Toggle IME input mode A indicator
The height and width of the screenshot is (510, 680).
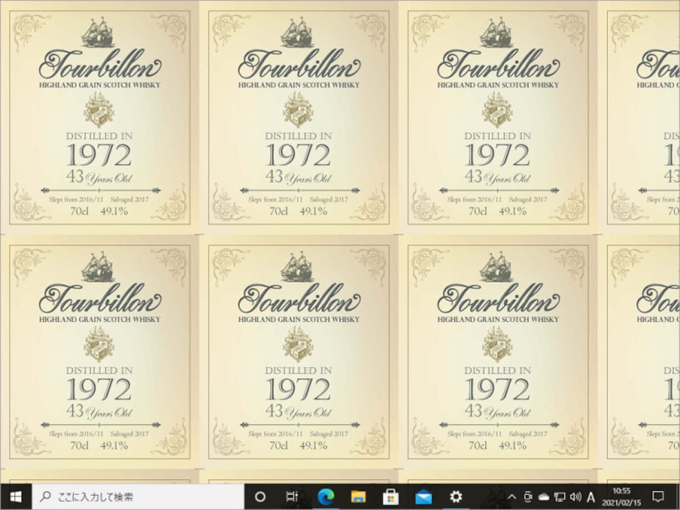coord(590,497)
